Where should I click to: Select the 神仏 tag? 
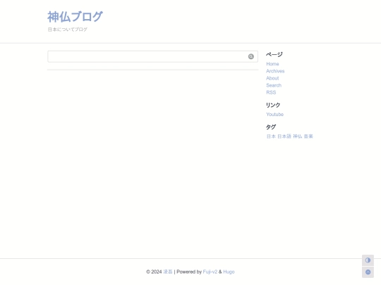point(298,137)
